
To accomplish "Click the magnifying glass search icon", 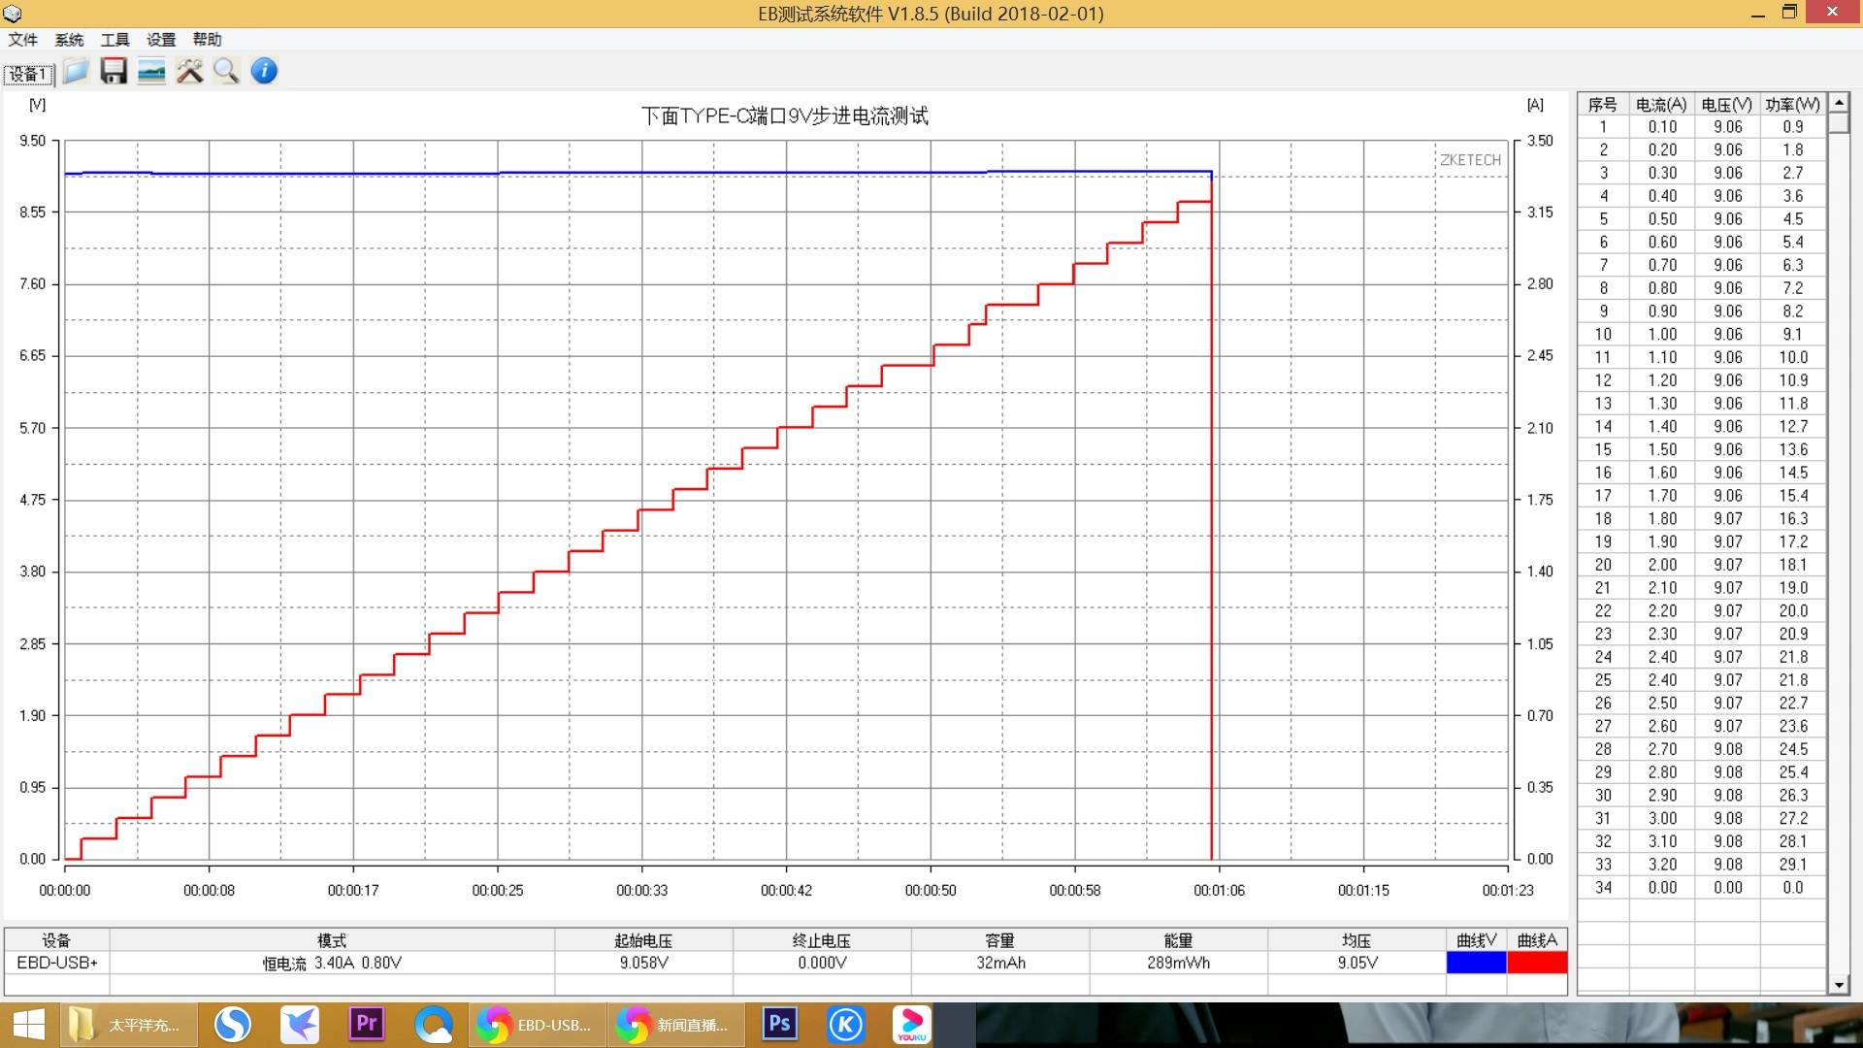I will 226,71.
